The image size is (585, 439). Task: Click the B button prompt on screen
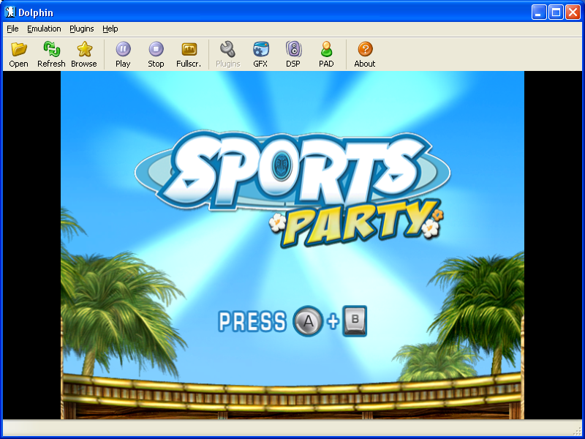(355, 320)
